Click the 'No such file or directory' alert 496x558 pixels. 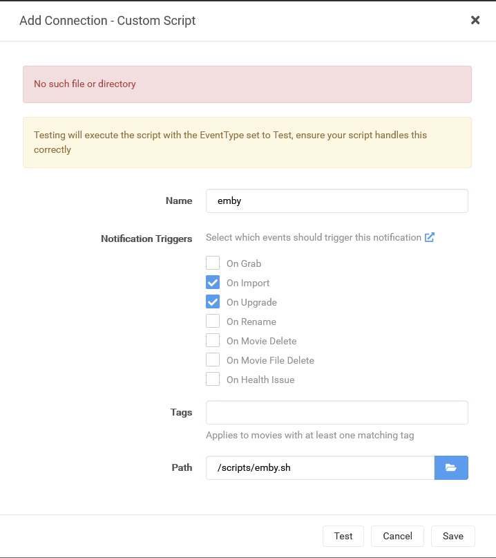pyautogui.click(x=247, y=84)
